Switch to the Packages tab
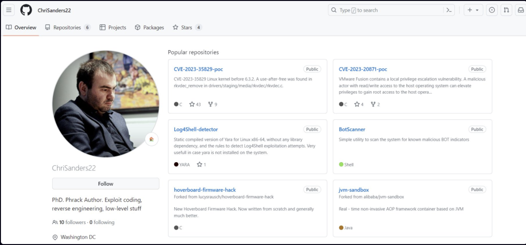This screenshot has width=526, height=245. 150,28
